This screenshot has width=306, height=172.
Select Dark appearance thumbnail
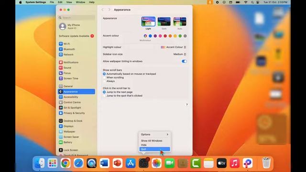164,21
